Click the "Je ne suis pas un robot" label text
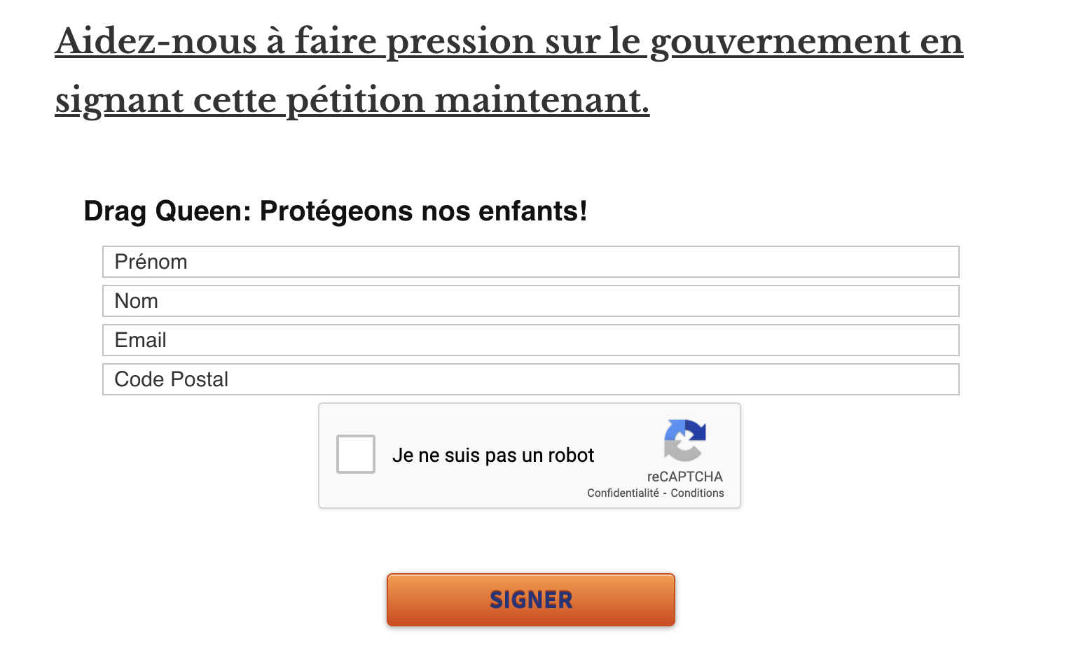 [493, 456]
